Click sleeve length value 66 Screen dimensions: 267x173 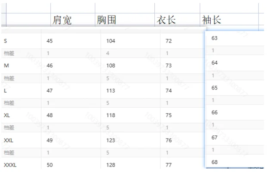pos(215,112)
